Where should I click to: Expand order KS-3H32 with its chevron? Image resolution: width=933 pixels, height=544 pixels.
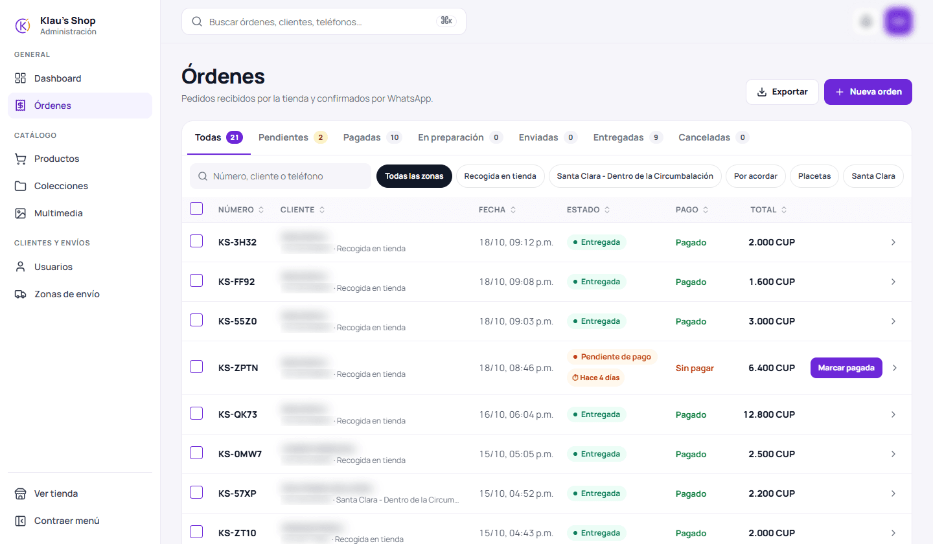(x=893, y=242)
